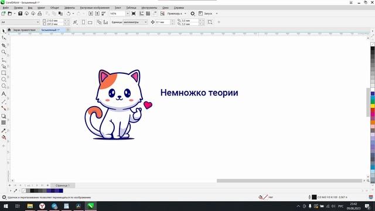The height and width of the screenshot is (211, 375).
Task: Select the Text tool
Action: click(4, 94)
